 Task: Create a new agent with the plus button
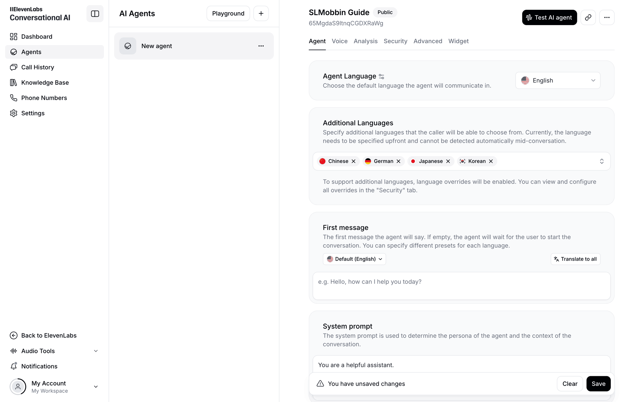(261, 13)
